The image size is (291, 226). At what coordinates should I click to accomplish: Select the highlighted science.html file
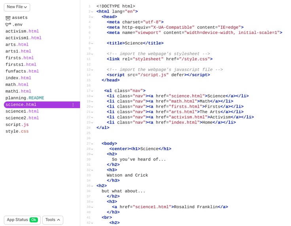click(42, 105)
